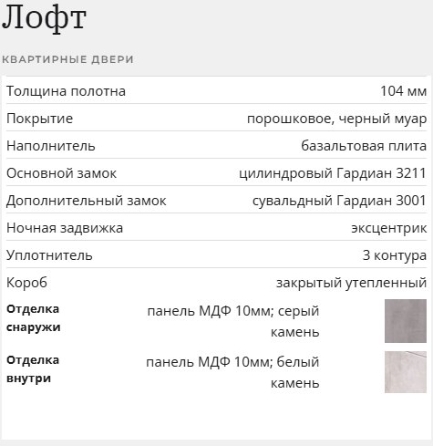This screenshot has width=433, height=446.
Task: Click сувальдный Гардиан 3001 value
Action: (339, 201)
